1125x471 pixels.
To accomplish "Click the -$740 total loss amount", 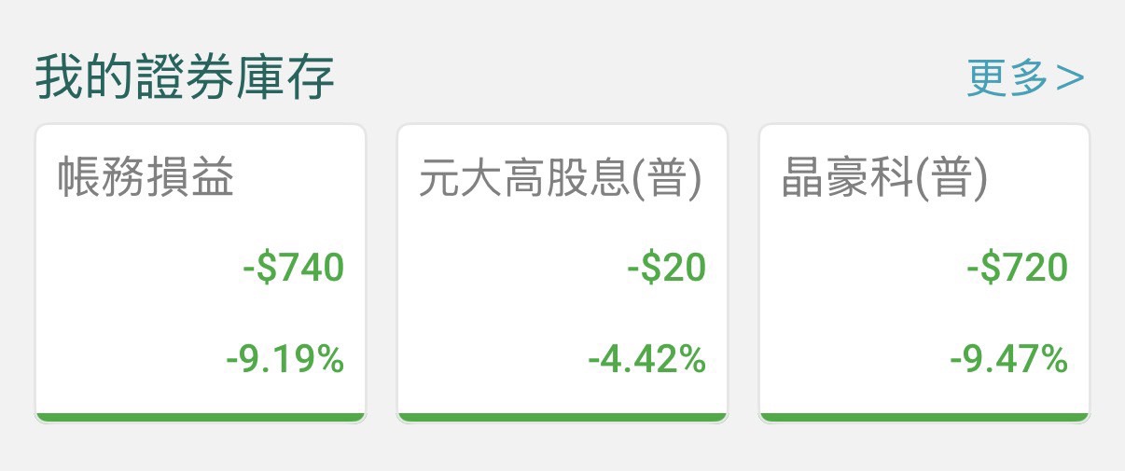I will [294, 269].
